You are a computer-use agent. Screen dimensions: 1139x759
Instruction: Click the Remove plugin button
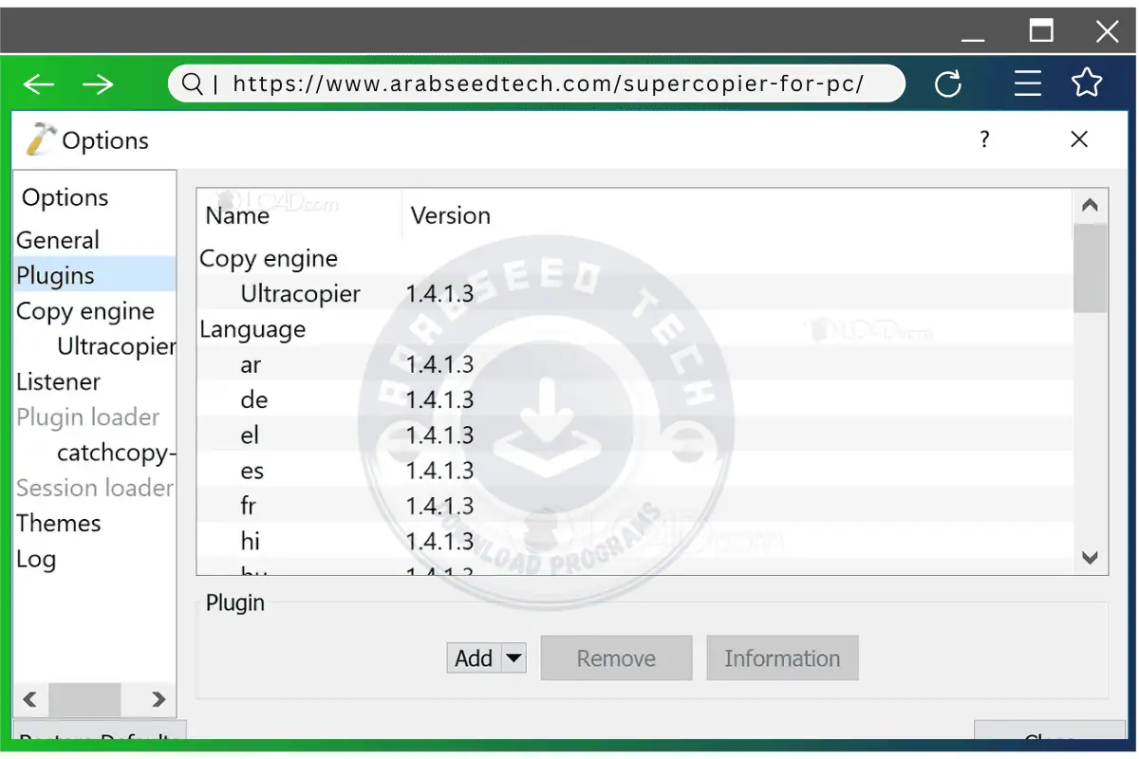616,657
